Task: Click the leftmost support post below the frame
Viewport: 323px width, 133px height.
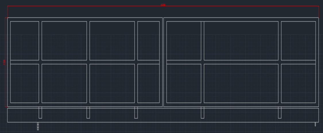Action: [40, 112]
